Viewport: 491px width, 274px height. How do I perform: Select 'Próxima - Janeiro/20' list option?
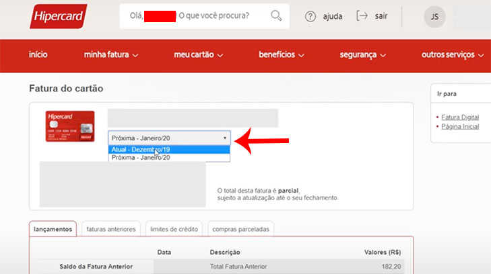[x=169, y=158]
